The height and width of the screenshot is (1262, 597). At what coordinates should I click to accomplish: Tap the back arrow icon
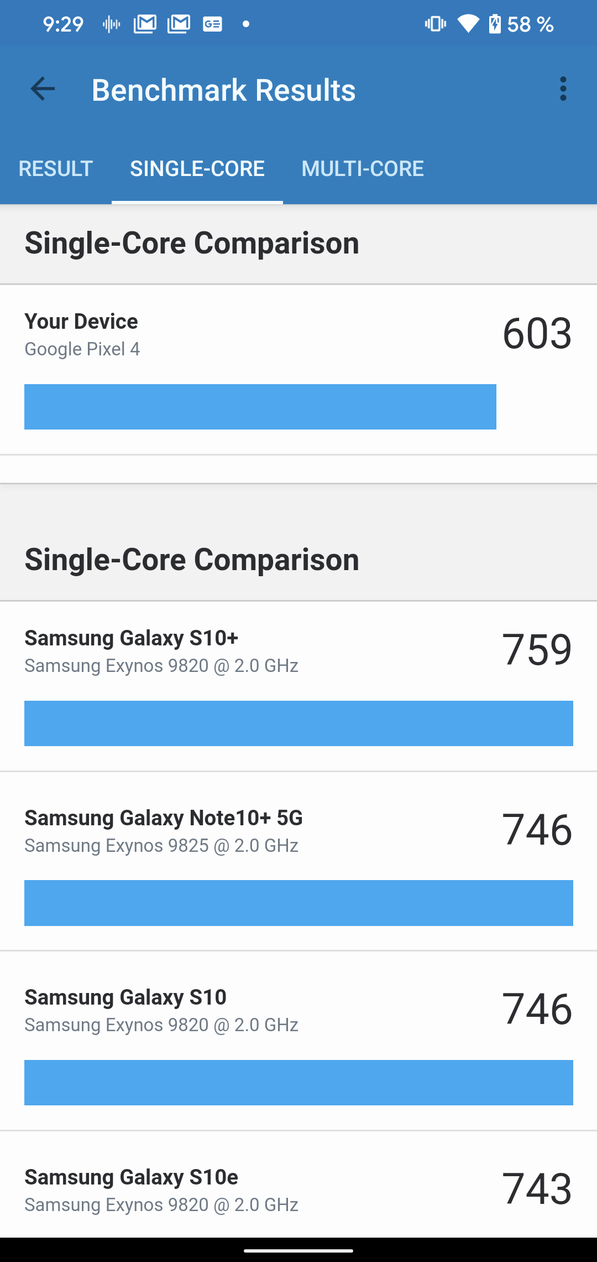coord(43,89)
